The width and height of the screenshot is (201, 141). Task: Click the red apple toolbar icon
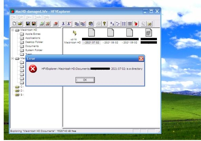click(136, 24)
